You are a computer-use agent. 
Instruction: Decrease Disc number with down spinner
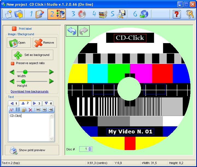[x=90, y=150]
